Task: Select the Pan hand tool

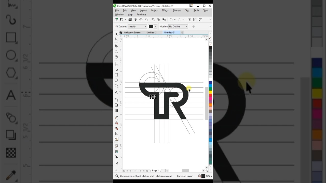Action: 116,57
